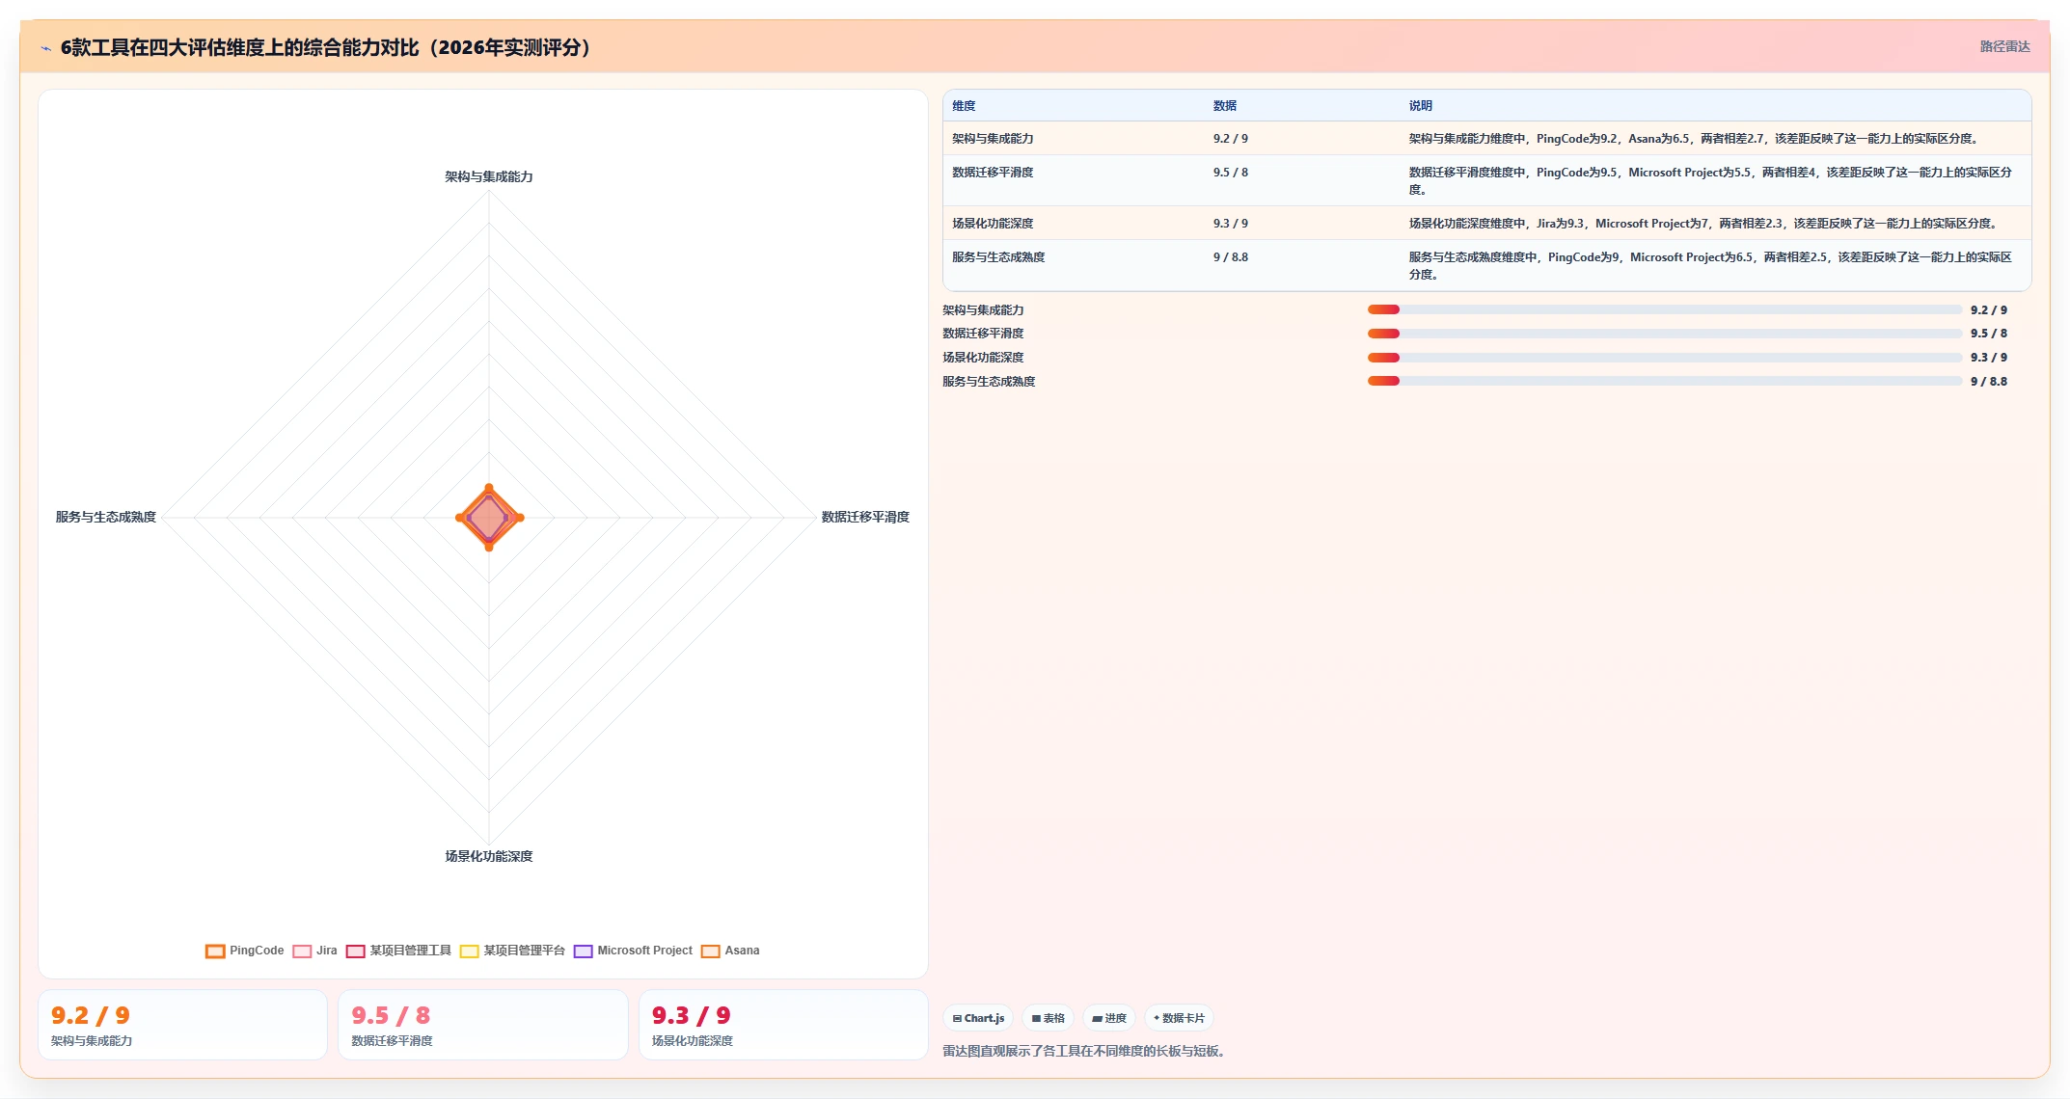The width and height of the screenshot is (2070, 1099).
Task: Hide the 某项目管理工具 dataset in legend
Action: (x=398, y=951)
